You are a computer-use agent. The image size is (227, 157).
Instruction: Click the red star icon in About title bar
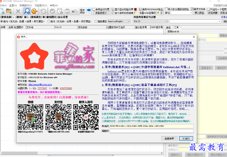(x=18, y=37)
